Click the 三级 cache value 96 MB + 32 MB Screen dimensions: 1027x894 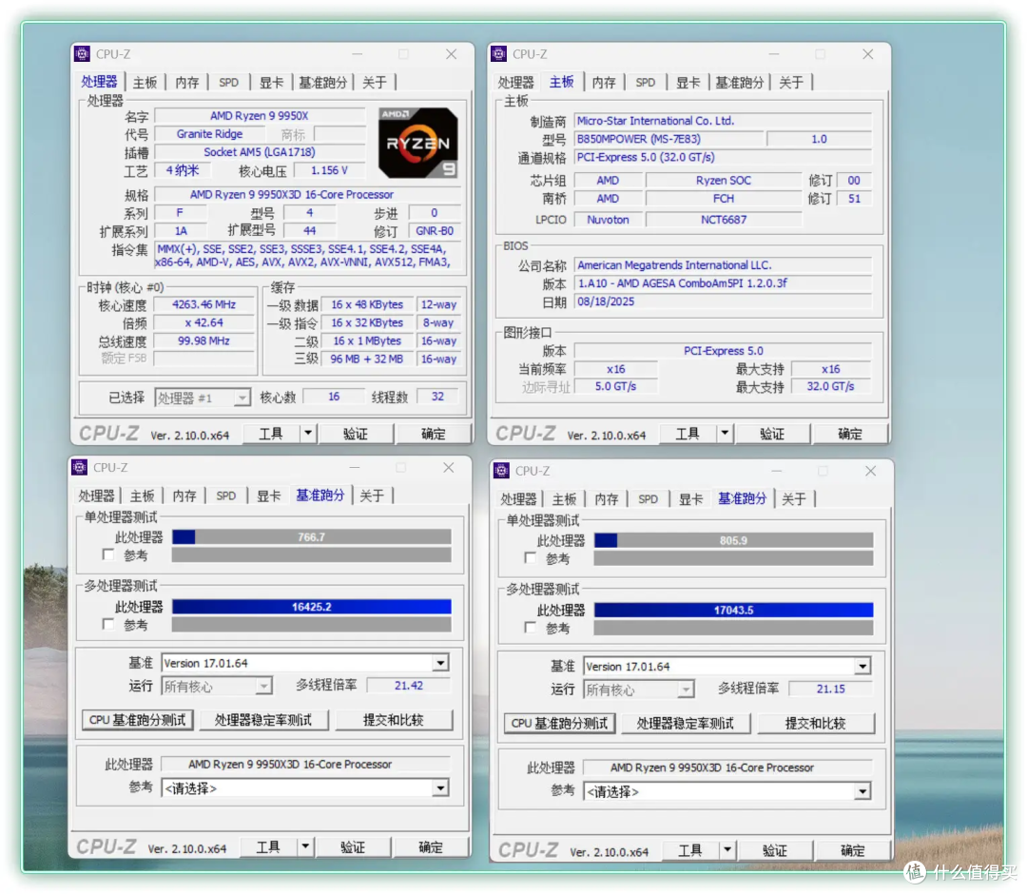(367, 359)
